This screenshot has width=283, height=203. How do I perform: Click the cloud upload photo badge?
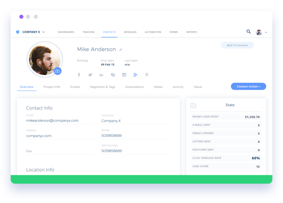tap(57, 71)
